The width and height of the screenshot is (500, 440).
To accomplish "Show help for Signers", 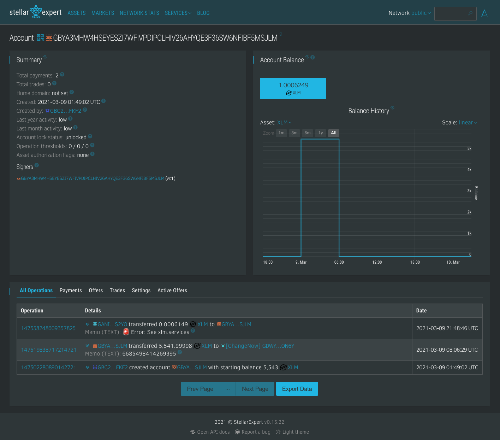I will (x=37, y=165).
